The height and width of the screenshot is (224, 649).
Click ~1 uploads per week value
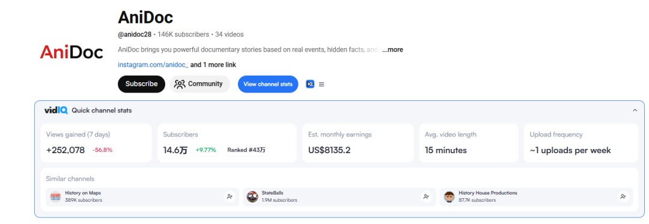(570, 150)
